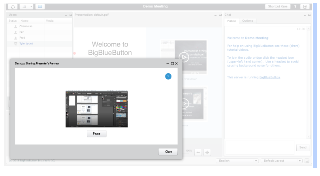Maximize the Users panel
Viewport: 320px width, 176px height.
pos(71,15)
